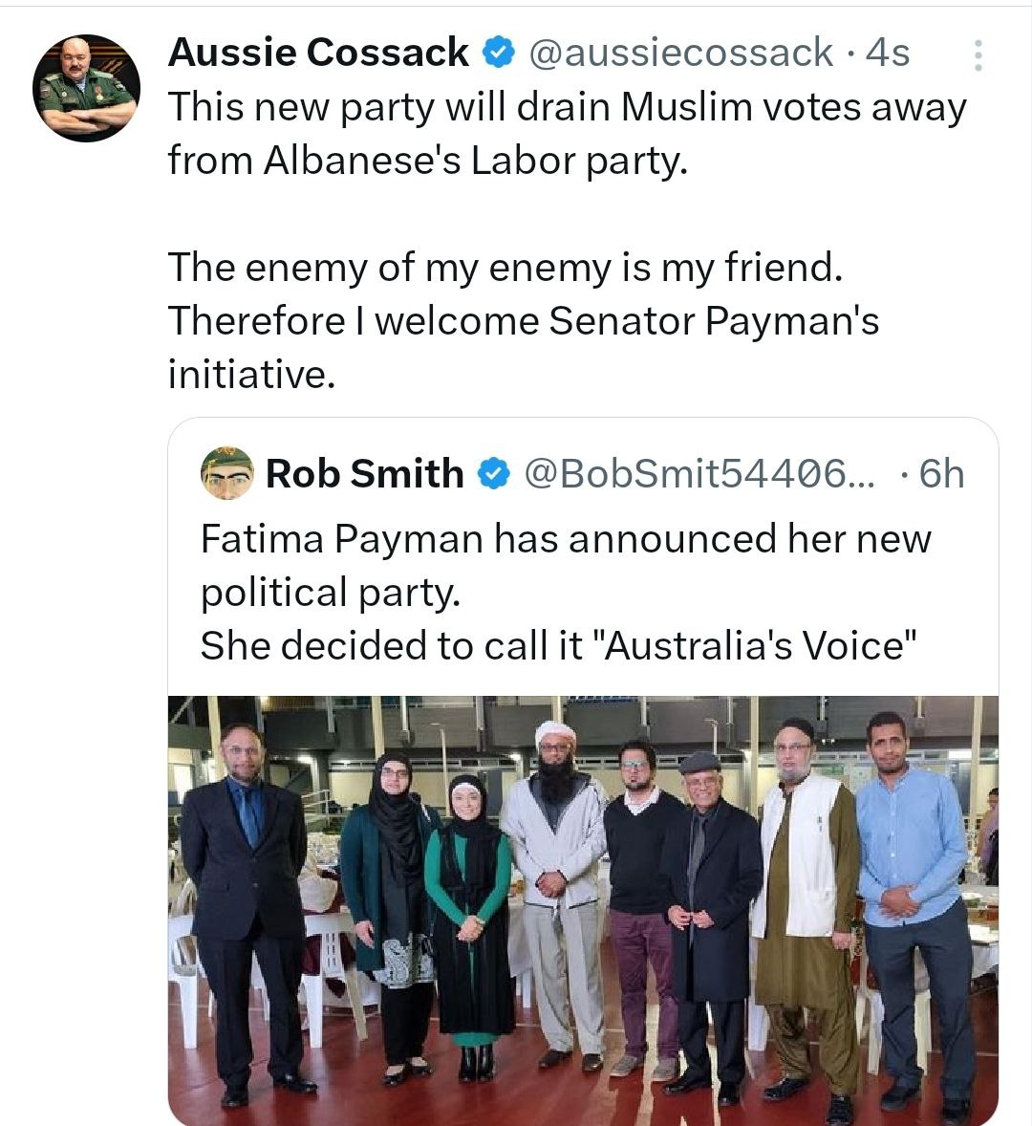Screen dimensions: 1032x1126
Task: Open quoted text "Fatima Payman has announced"
Action: pos(565,539)
